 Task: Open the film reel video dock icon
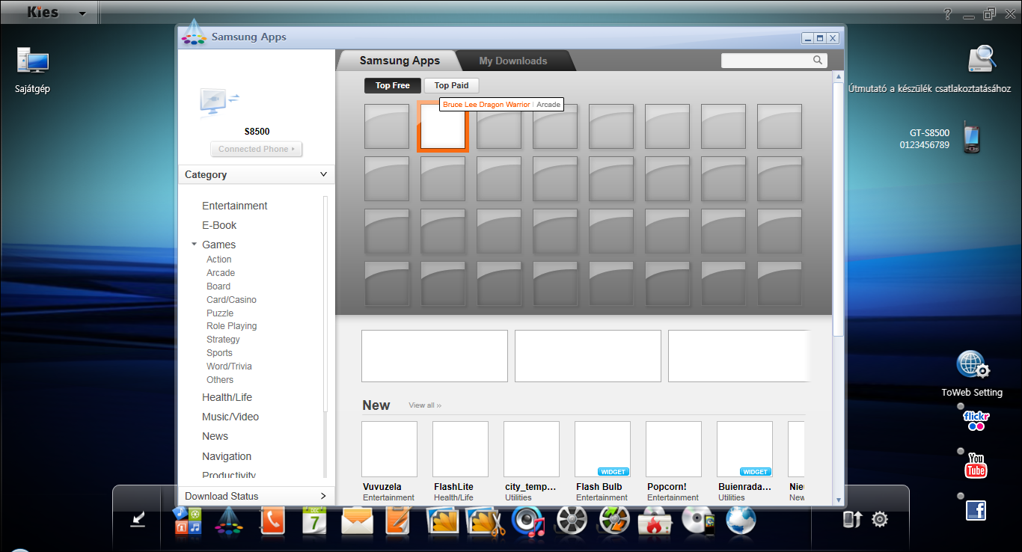click(572, 521)
